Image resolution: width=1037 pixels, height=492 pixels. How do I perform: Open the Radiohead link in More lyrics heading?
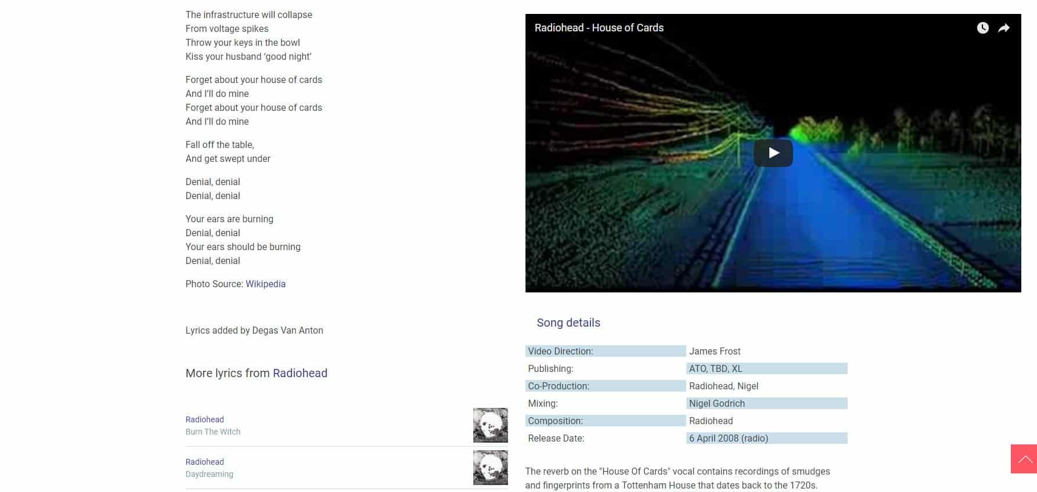click(300, 373)
